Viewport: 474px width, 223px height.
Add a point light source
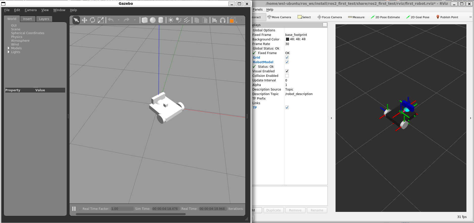coord(171,20)
